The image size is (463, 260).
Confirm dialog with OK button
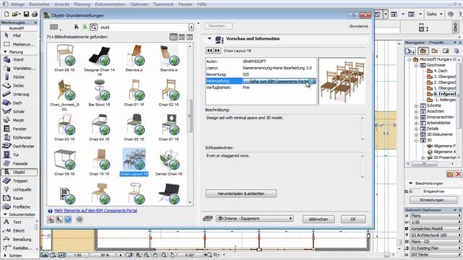coord(353,219)
